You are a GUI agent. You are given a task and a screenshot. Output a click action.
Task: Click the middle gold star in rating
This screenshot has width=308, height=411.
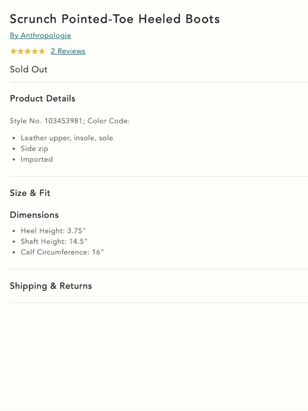[x=28, y=51]
